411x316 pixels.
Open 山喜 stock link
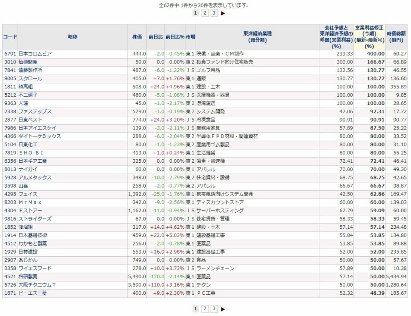tap(23, 186)
